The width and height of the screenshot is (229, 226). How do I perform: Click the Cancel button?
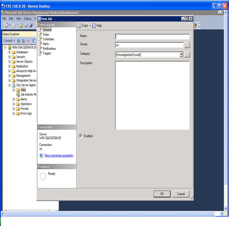pos(181,194)
